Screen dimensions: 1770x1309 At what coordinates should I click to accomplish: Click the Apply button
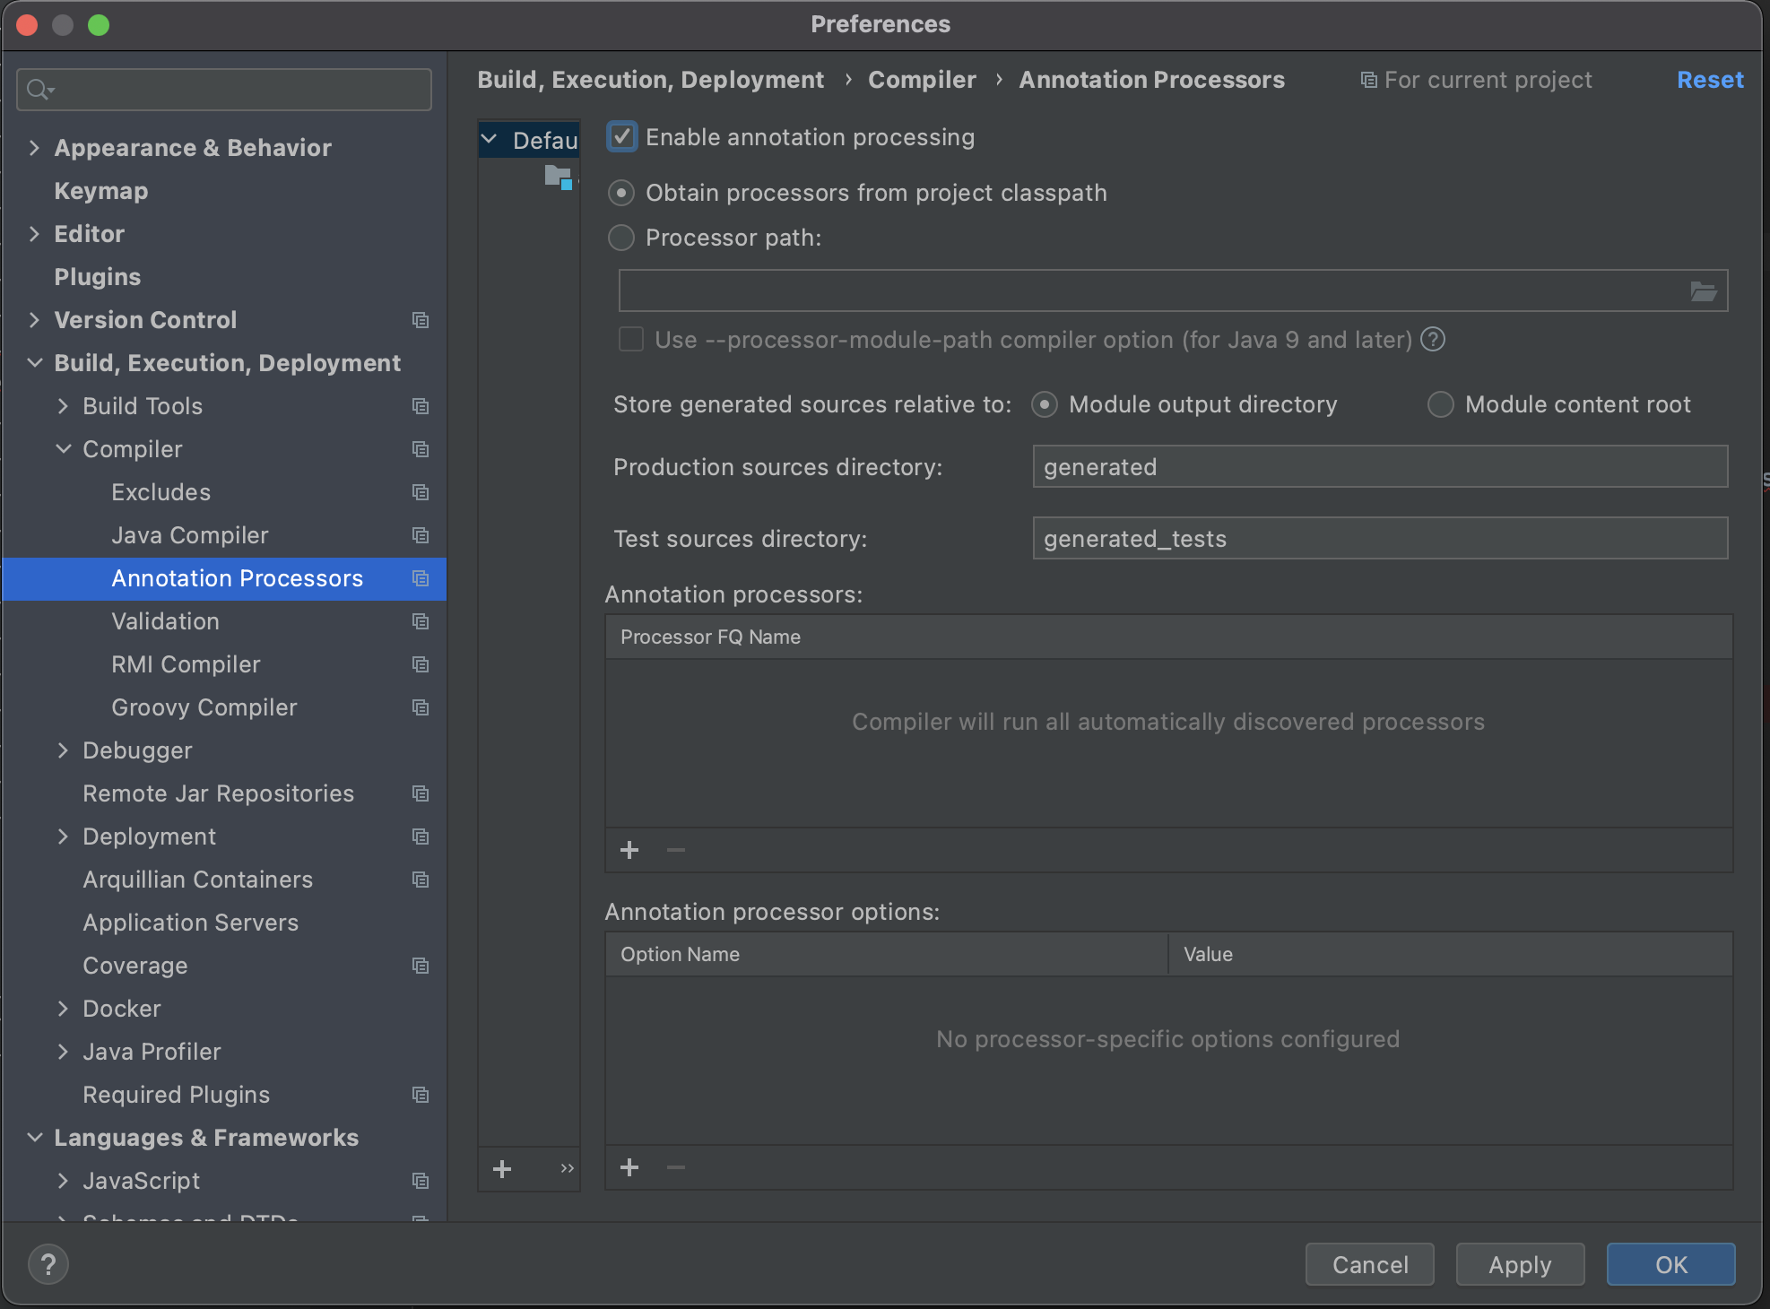tap(1520, 1264)
